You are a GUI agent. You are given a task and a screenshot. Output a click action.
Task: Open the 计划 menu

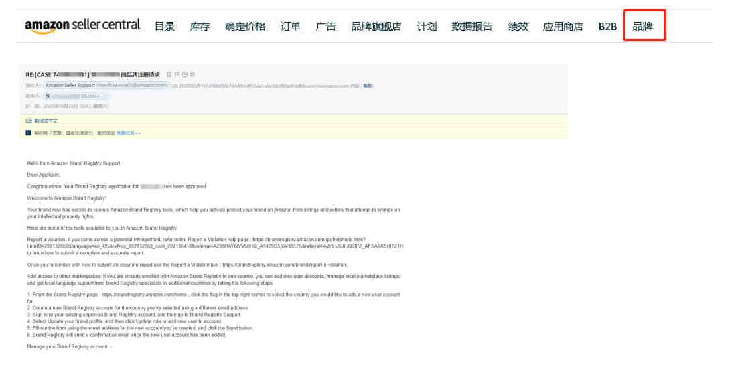427,27
